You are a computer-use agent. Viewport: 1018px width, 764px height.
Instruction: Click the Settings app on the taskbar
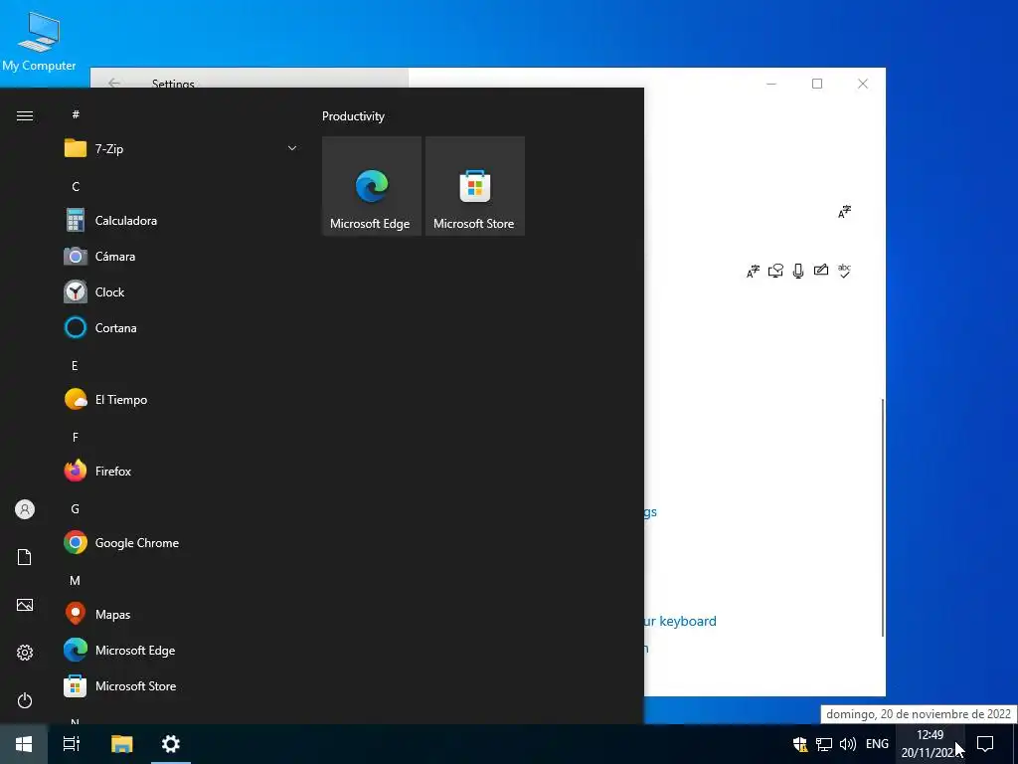pos(171,744)
